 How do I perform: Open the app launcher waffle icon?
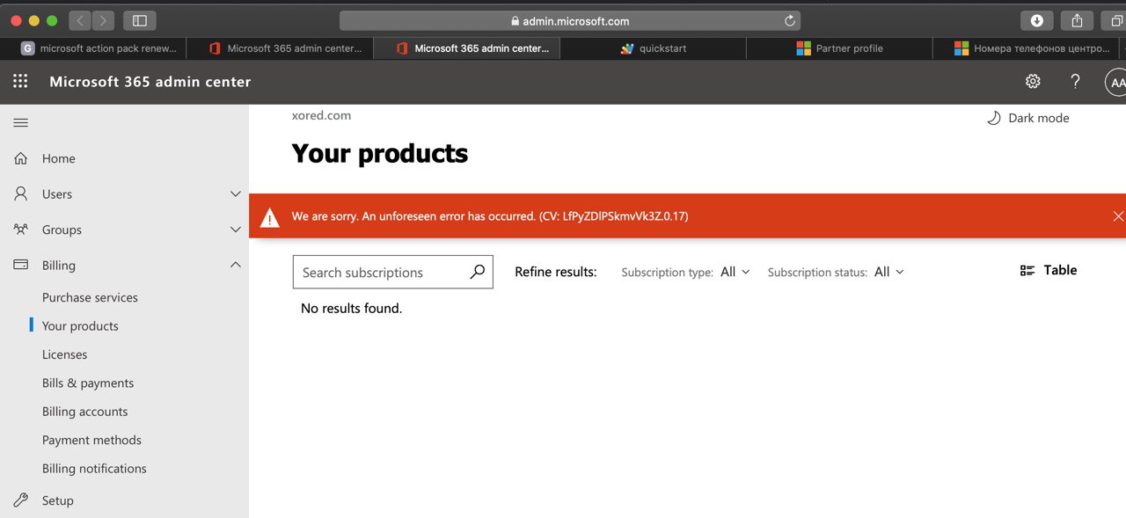(x=20, y=82)
